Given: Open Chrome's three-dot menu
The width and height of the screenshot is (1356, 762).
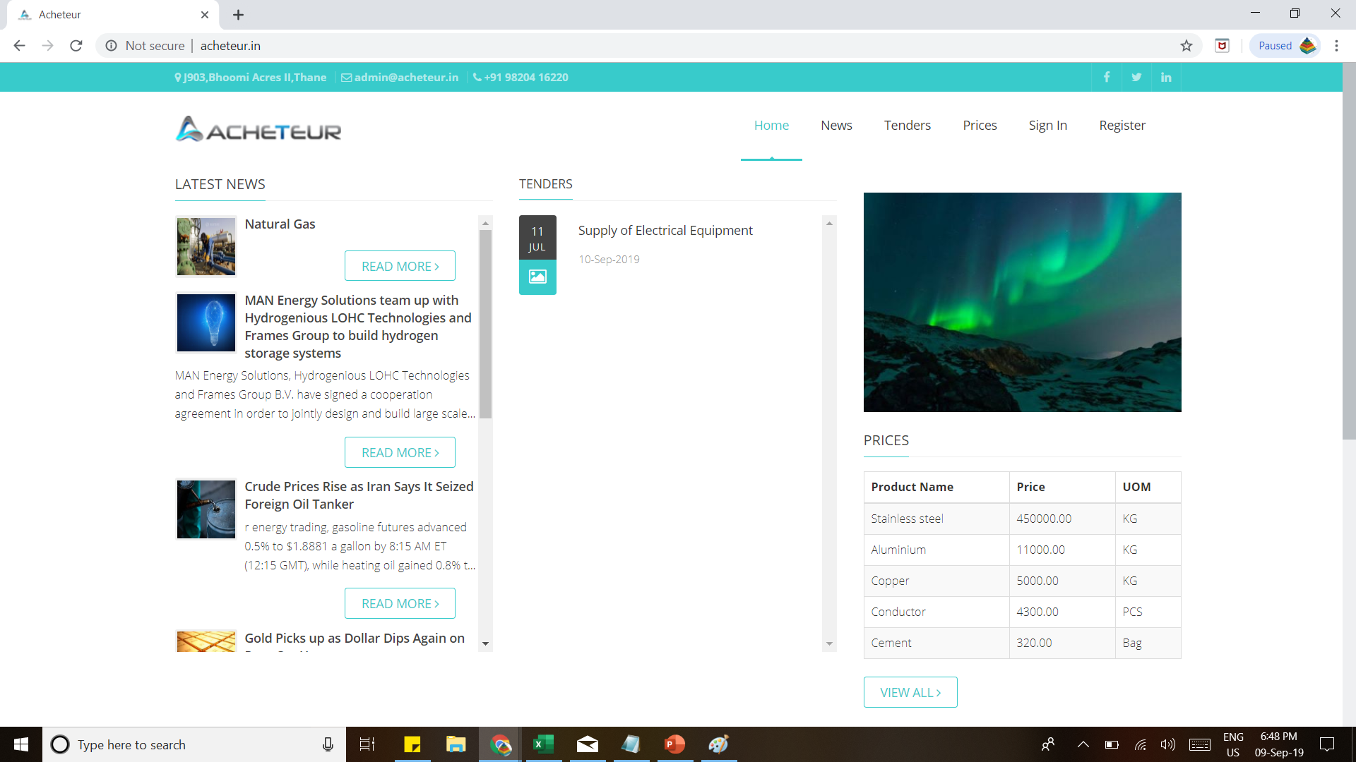Looking at the screenshot, I should pos(1336,46).
